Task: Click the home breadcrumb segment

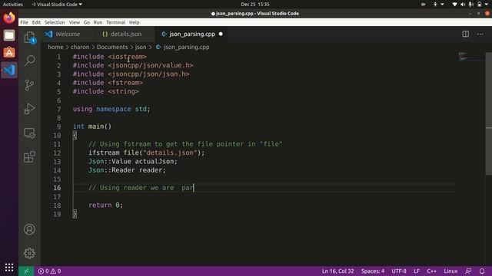Action: point(55,47)
